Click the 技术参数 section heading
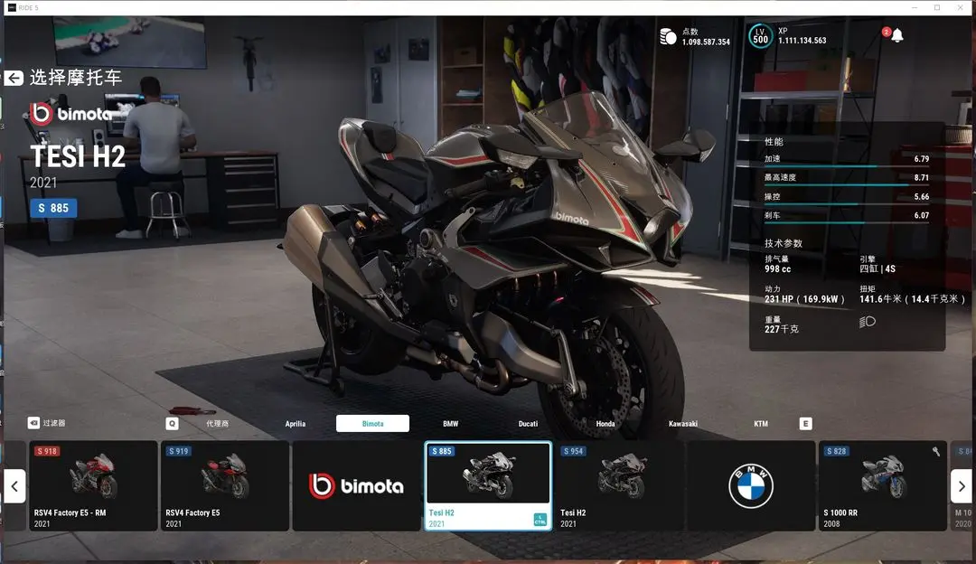The height and width of the screenshot is (564, 976). 783,243
